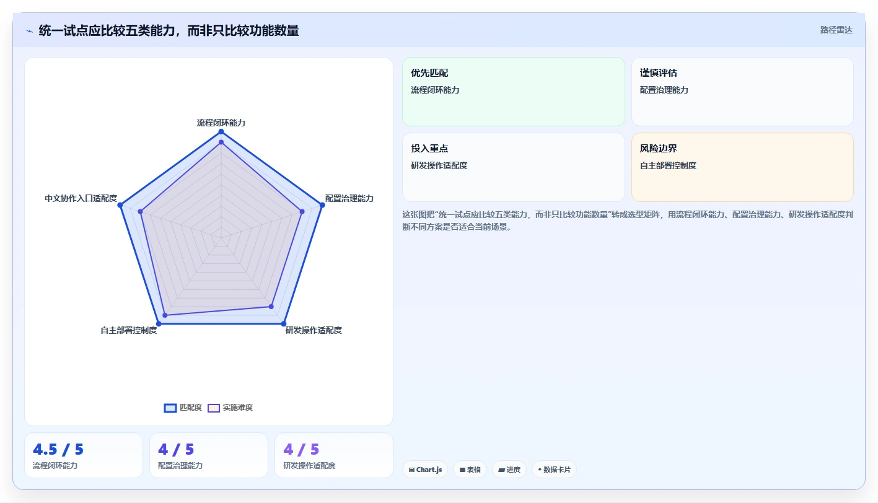Viewport: 878px width, 503px height.
Task: Click the 实施难度 legend label
Action: tap(238, 408)
